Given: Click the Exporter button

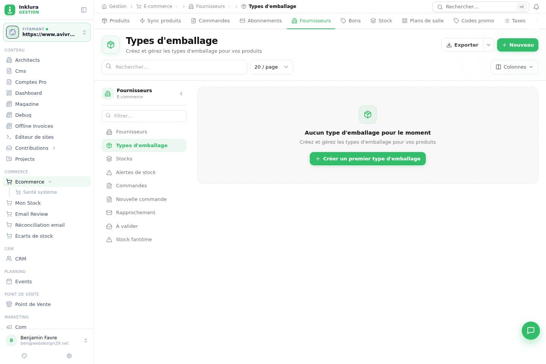Looking at the screenshot, I should coord(463,45).
